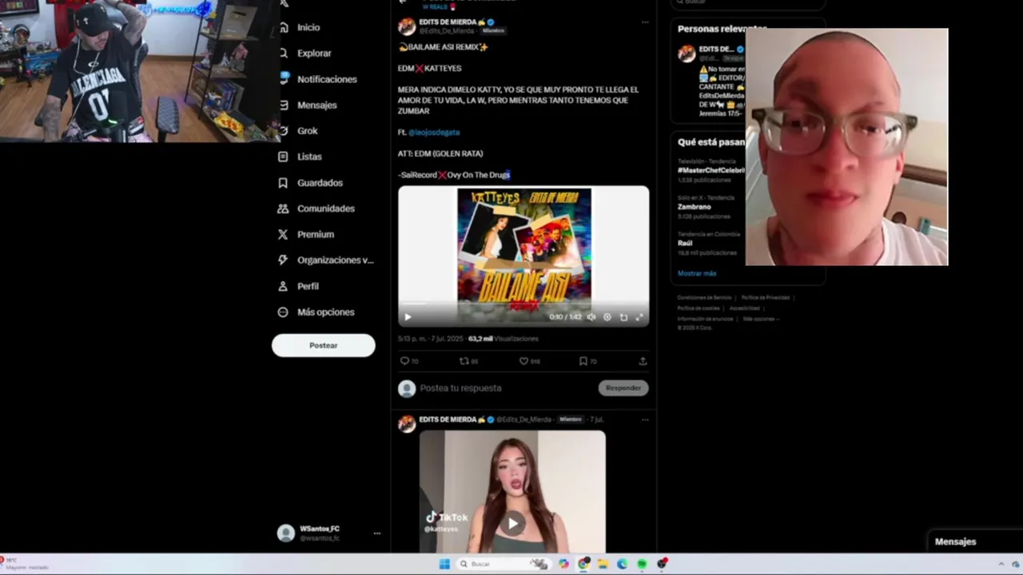The image size is (1023, 575).
Task: Open the Inicio home page
Action: 300,27
